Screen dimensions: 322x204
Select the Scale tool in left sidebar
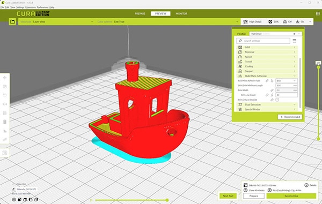[x=5, y=87]
